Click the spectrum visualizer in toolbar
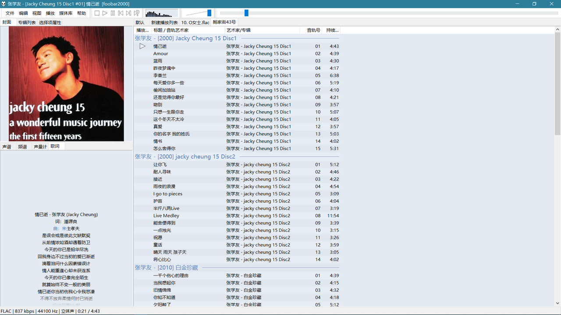 (x=161, y=13)
